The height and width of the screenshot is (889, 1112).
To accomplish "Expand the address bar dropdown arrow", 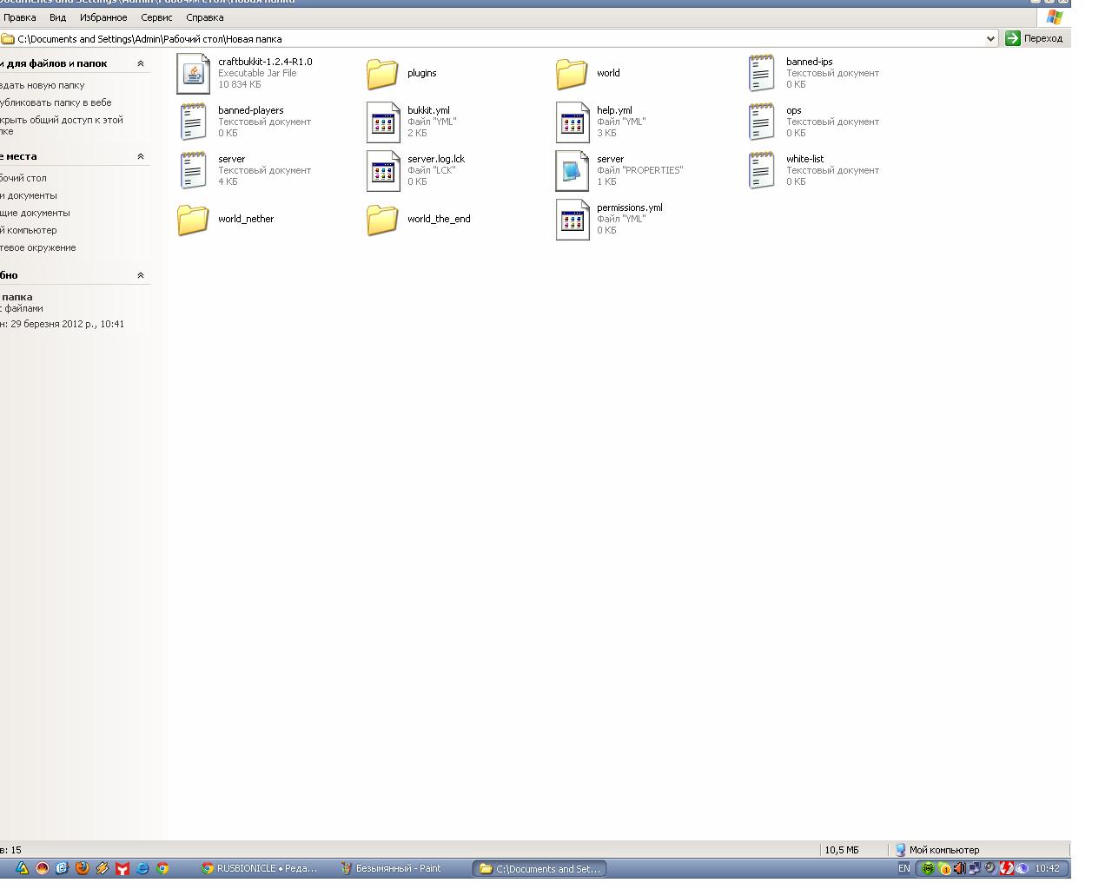I will pyautogui.click(x=990, y=39).
